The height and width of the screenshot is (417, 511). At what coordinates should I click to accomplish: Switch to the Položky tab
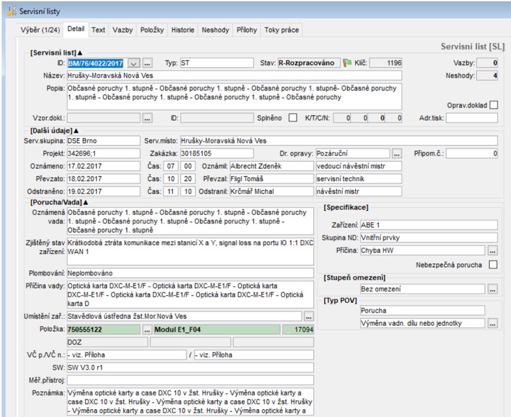coord(152,30)
